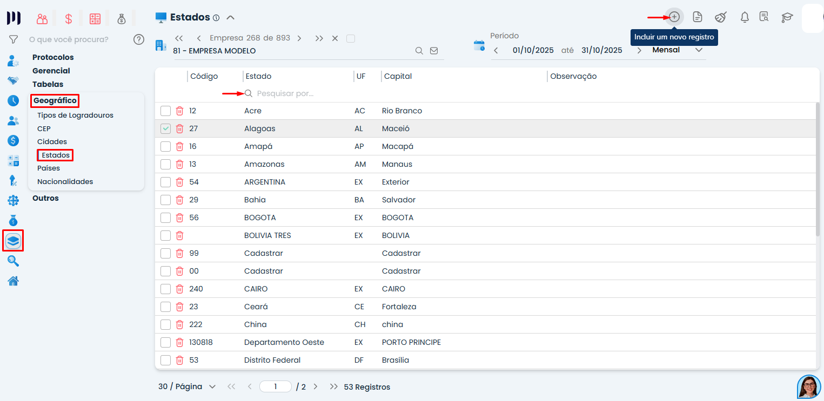Click the company search magnifier icon
The image size is (824, 401).
[x=419, y=51]
